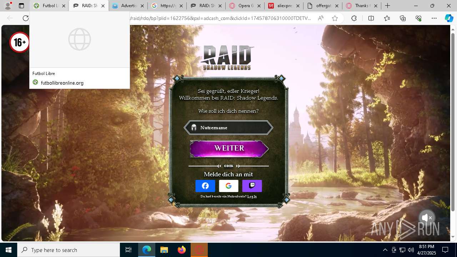
Task: Open a new browser tab
Action: [387, 6]
